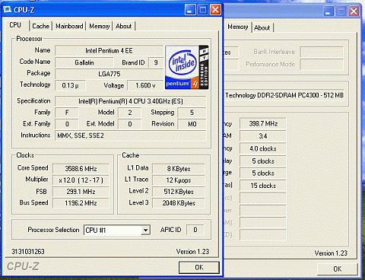The image size is (365, 280).
Task: Click 4.0 clocks value in back window
Action: tap(263, 148)
